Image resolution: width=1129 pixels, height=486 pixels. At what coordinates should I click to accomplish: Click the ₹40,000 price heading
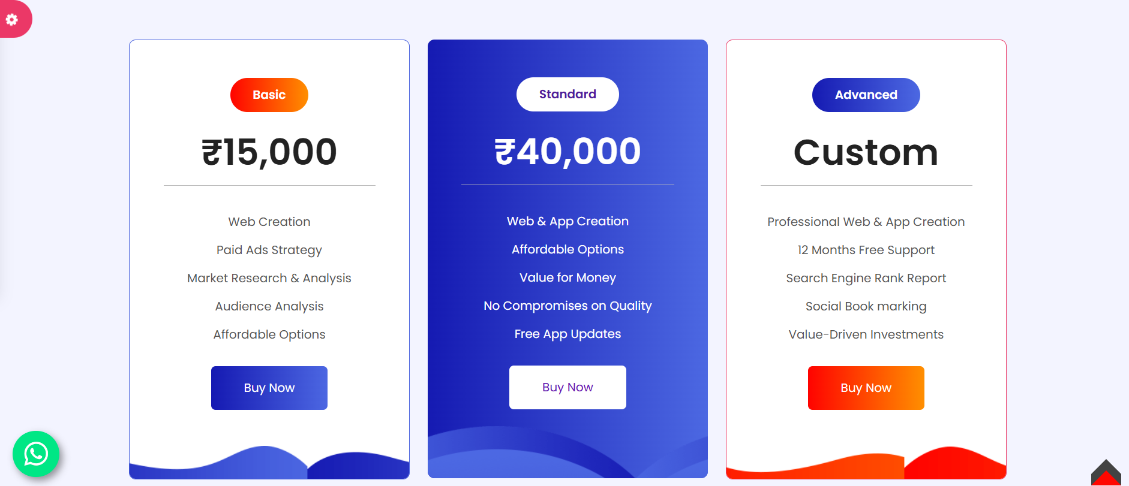(567, 151)
